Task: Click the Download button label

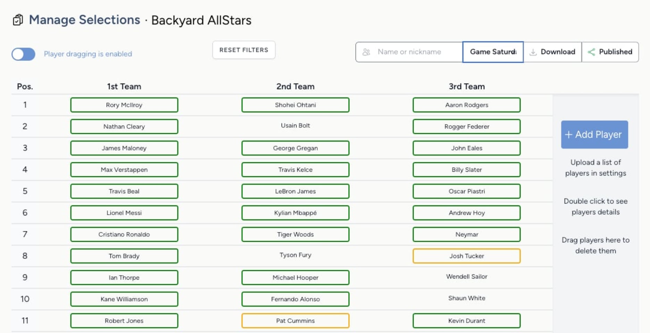Action: click(x=558, y=52)
